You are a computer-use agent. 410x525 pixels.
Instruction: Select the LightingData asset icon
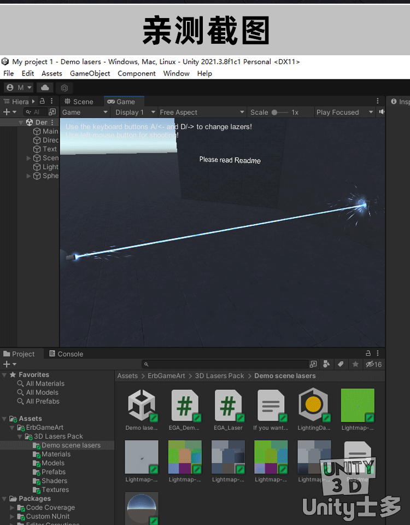(x=314, y=407)
